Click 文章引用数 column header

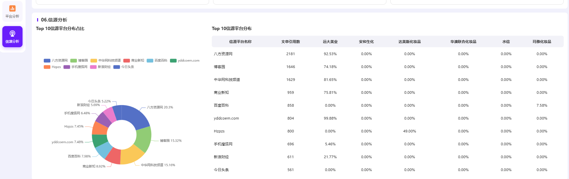pyautogui.click(x=291, y=42)
